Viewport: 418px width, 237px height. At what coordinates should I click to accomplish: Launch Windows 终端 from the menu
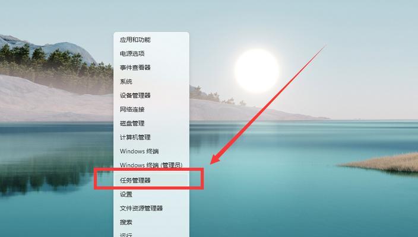coord(151,151)
